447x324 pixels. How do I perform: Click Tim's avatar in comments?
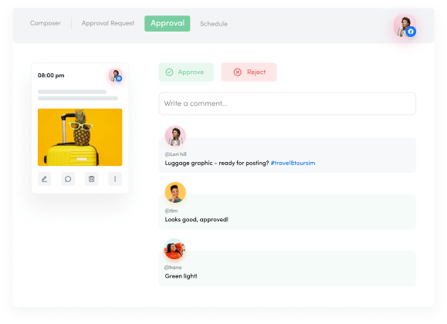(x=175, y=193)
